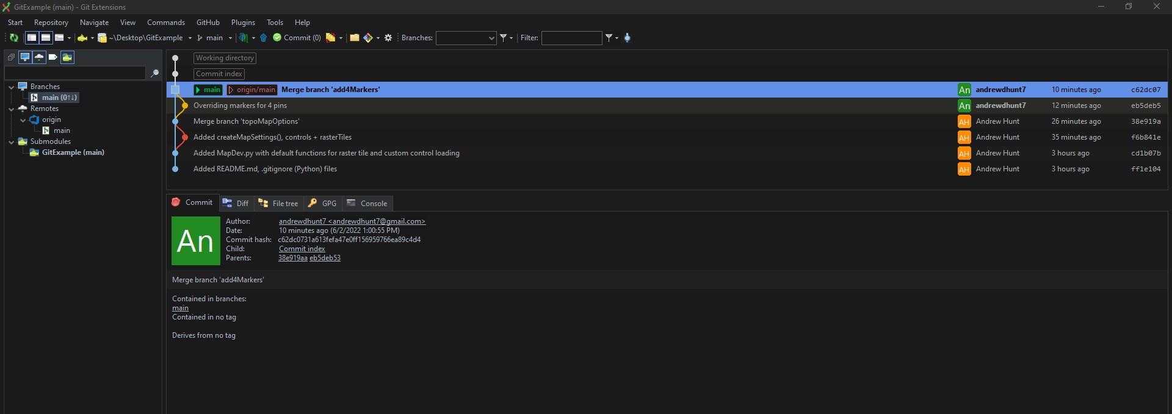Click the third layout icon
Image resolution: width=1172 pixels, height=414 pixels.
click(59, 38)
